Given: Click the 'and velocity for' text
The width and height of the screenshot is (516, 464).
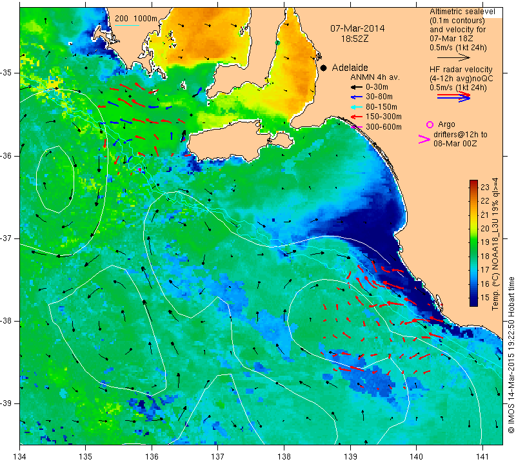Looking at the screenshot, I should 458,29.
